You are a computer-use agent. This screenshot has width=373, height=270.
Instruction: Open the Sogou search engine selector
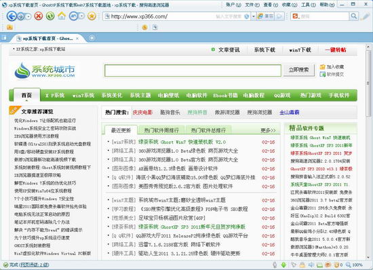(295, 16)
